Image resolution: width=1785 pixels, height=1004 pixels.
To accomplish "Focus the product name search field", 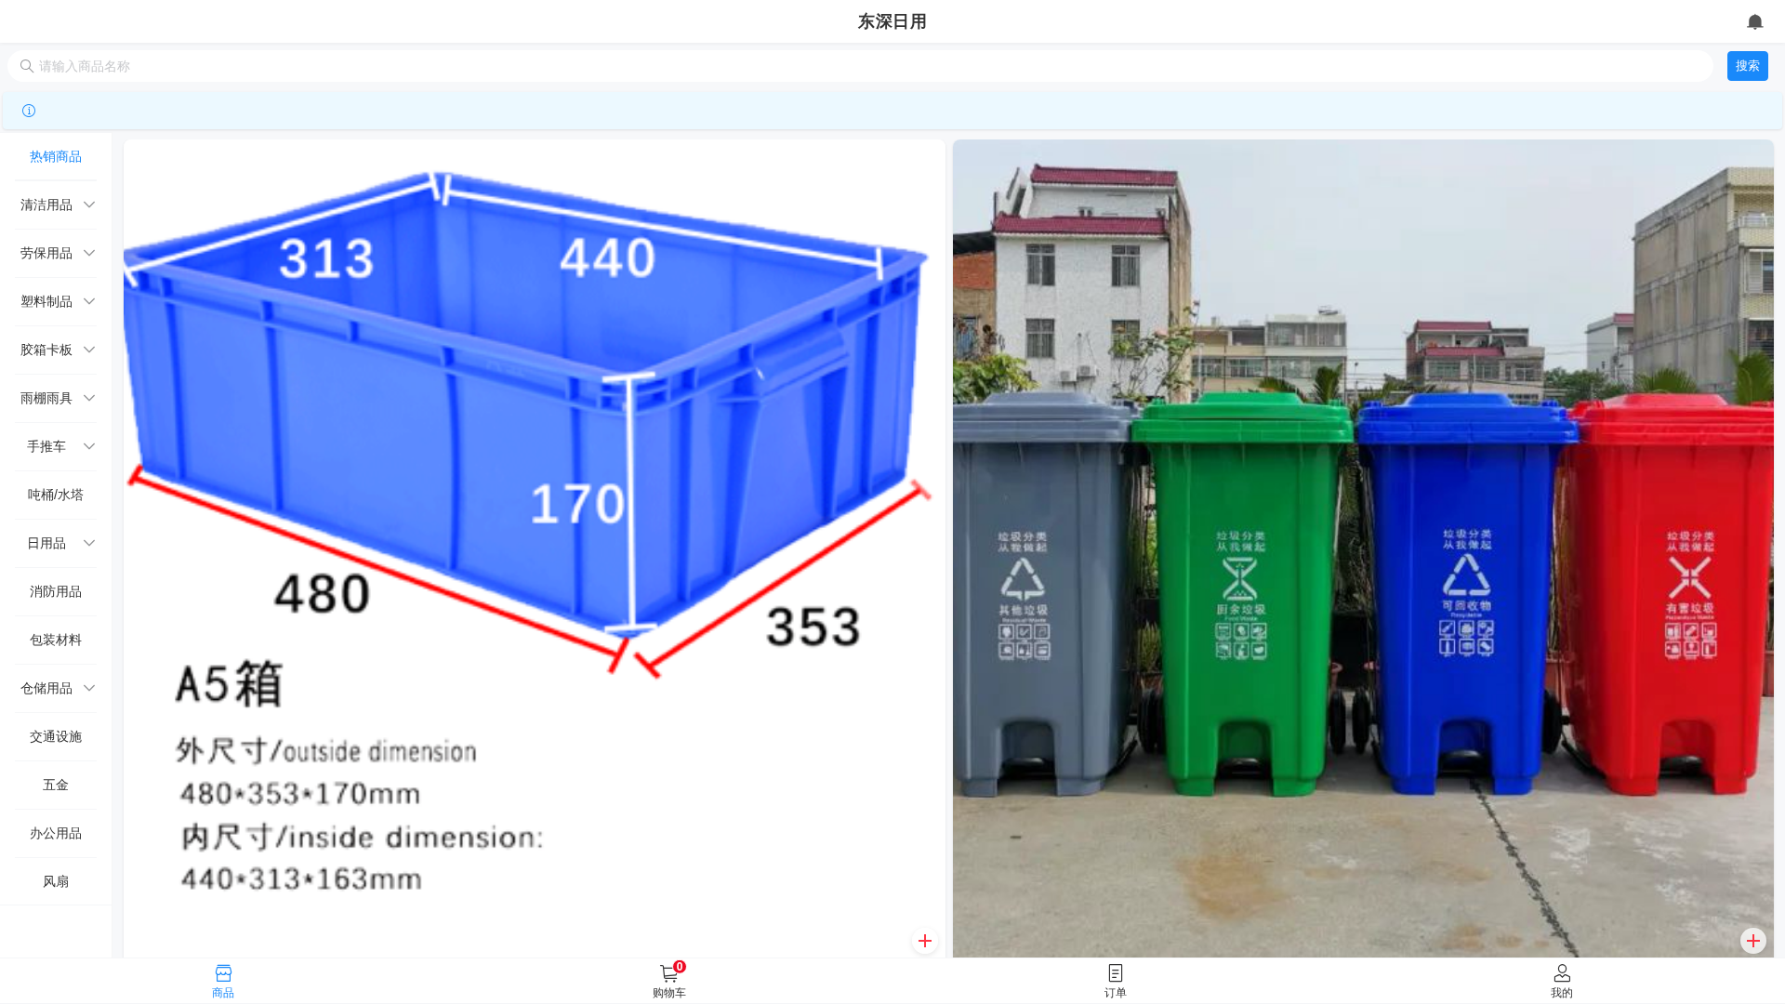I will 860,66.
